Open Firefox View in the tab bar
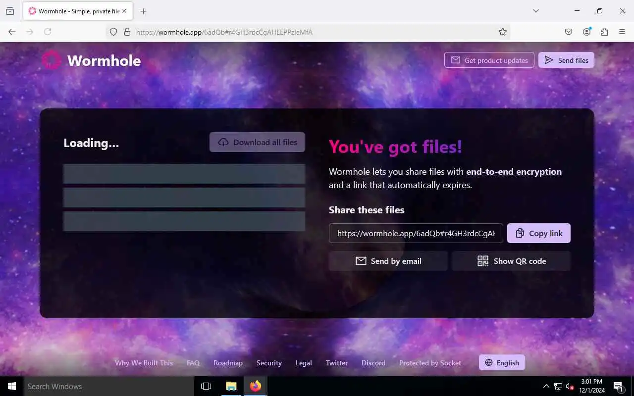This screenshot has width=634, height=396. tap(10, 11)
